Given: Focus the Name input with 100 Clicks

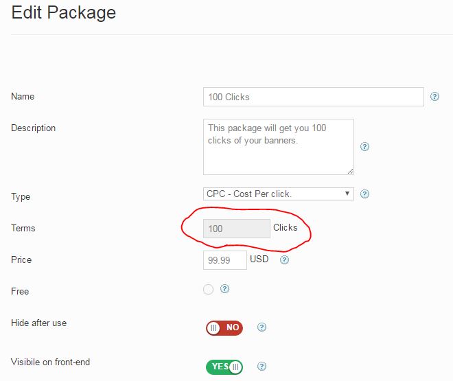Looking at the screenshot, I should (314, 97).
